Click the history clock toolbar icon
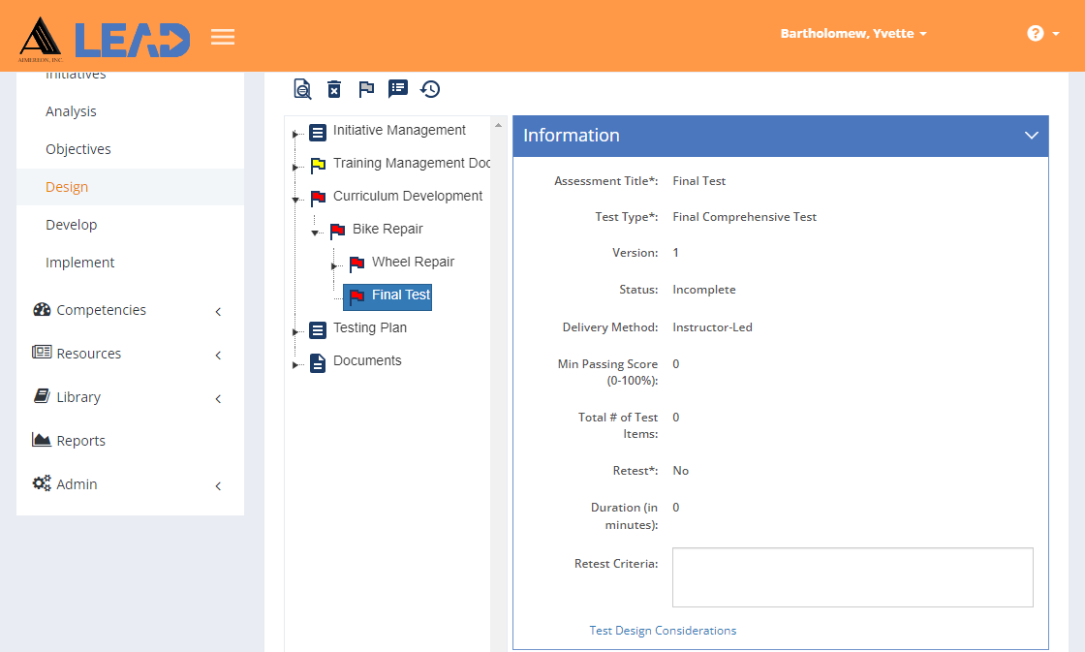1085x652 pixels. (430, 88)
